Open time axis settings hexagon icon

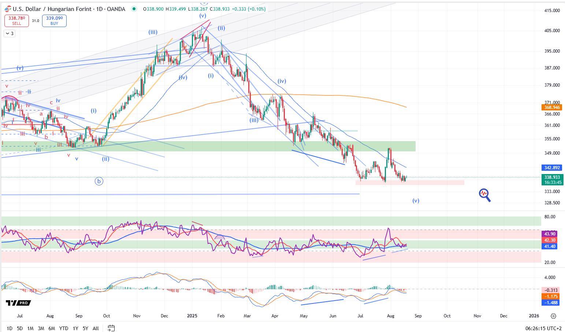click(x=553, y=316)
